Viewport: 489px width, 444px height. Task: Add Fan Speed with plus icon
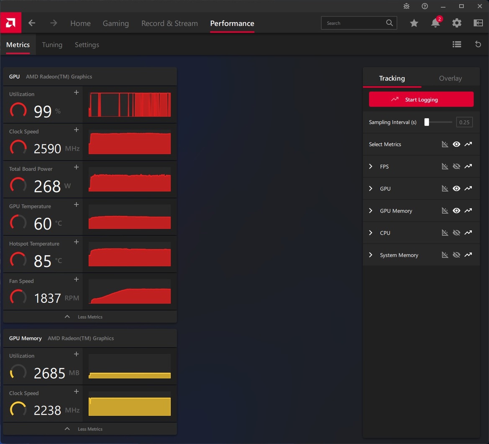point(76,279)
